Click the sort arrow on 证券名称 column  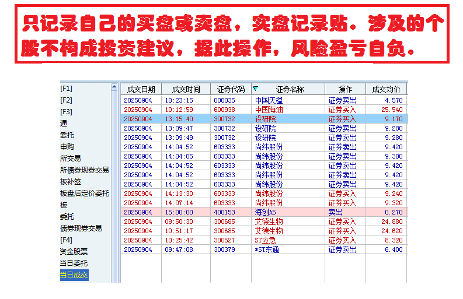click(256, 89)
